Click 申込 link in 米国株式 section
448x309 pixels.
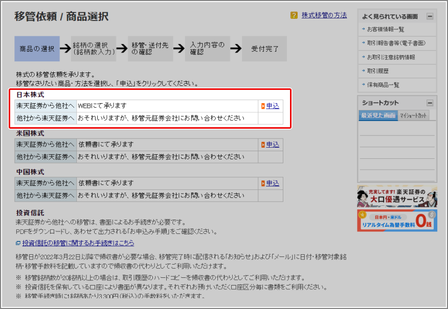coord(273,145)
